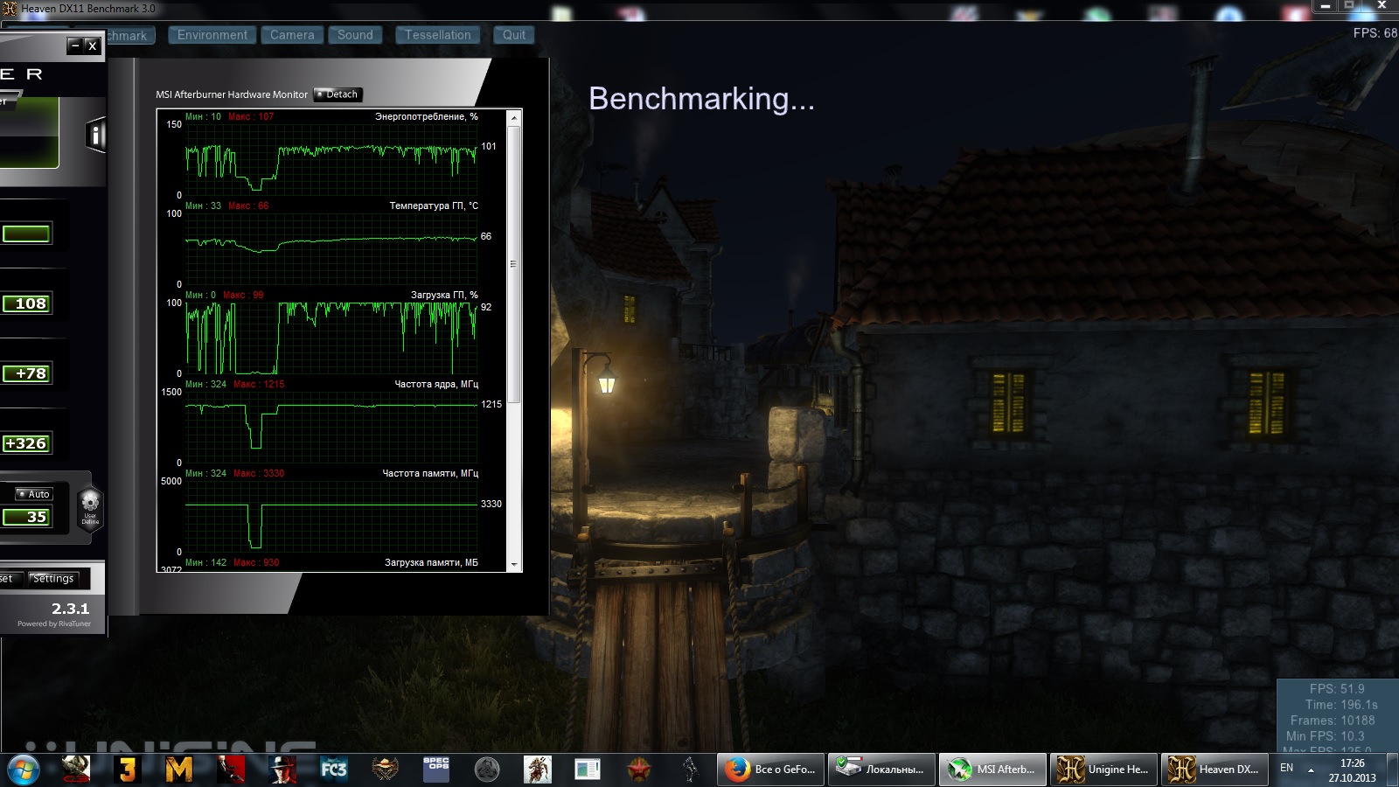This screenshot has width=1399, height=787.
Task: Launch the round grey emblem taskbar icon
Action: 487,770
